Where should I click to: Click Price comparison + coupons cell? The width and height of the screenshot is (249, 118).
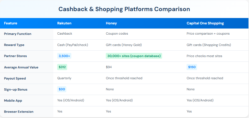(208, 34)
